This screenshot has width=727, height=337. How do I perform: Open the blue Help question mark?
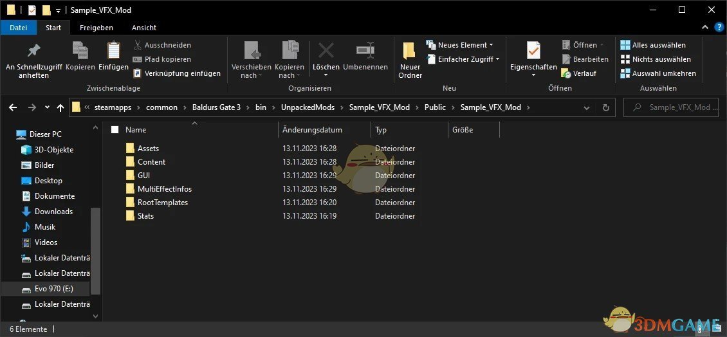point(718,28)
